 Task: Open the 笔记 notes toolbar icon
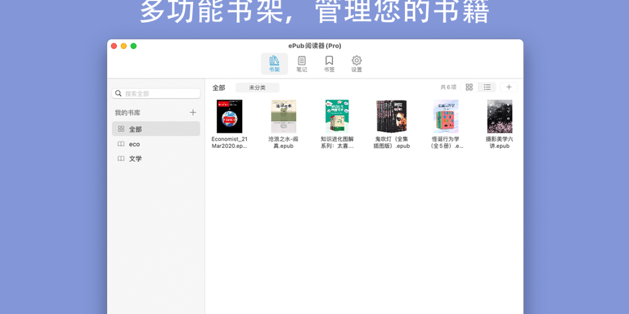301,64
